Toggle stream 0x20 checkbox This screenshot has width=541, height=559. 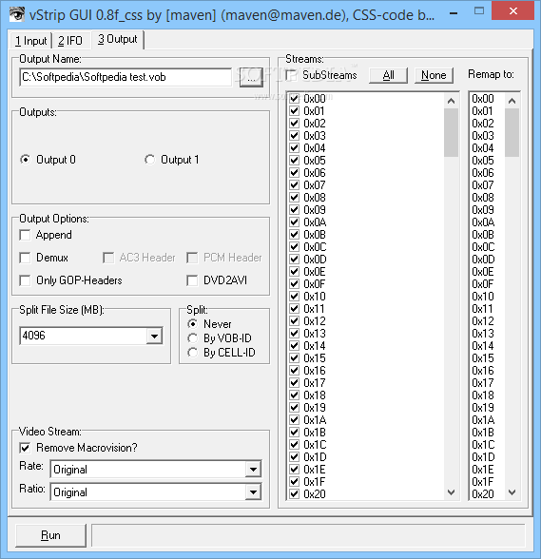click(x=294, y=494)
